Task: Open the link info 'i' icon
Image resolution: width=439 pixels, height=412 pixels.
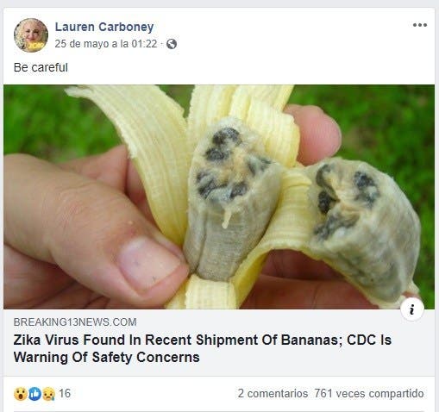Action: click(412, 309)
